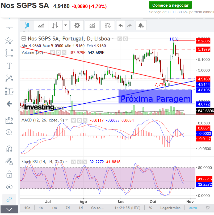Toggle hide all drawings eye icon
This screenshot has width=214, height=215.
pyautogui.click(x=9, y=187)
